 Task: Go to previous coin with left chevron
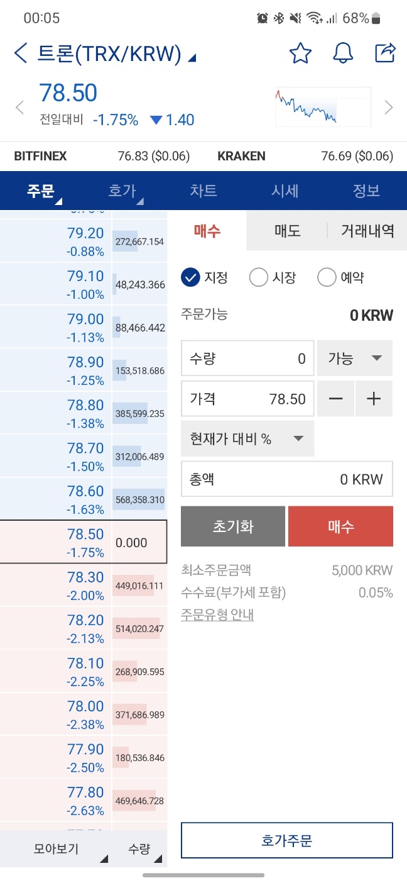click(19, 108)
